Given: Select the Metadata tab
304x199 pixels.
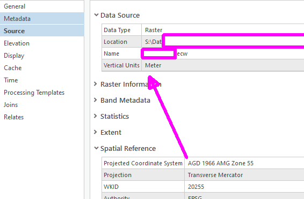Looking at the screenshot, I should (x=17, y=19).
